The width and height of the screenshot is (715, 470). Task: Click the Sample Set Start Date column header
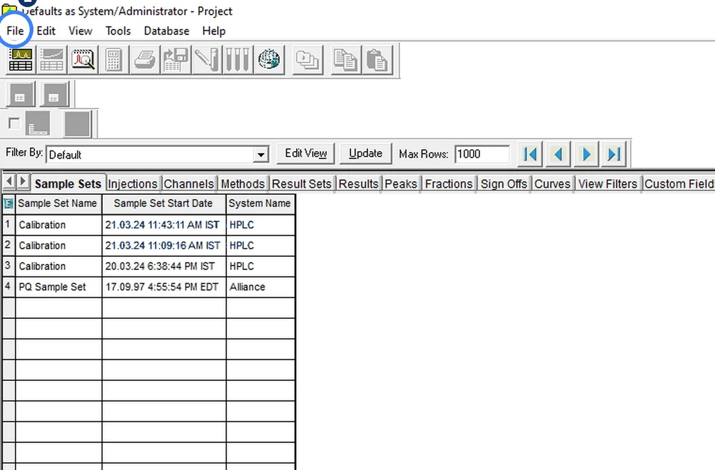pos(164,204)
